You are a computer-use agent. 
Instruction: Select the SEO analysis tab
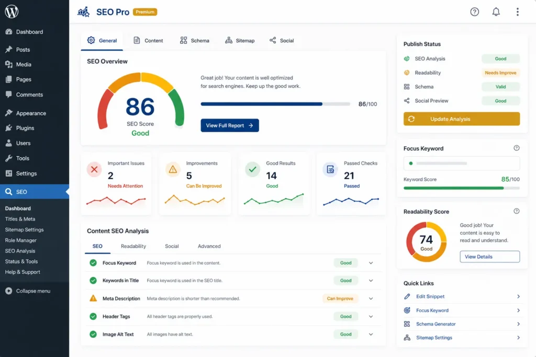click(x=97, y=246)
